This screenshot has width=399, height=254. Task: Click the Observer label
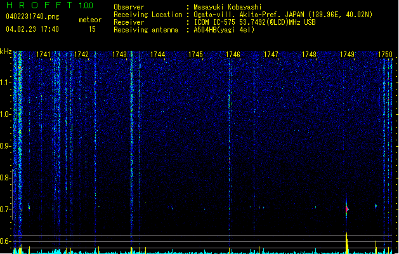(129, 7)
